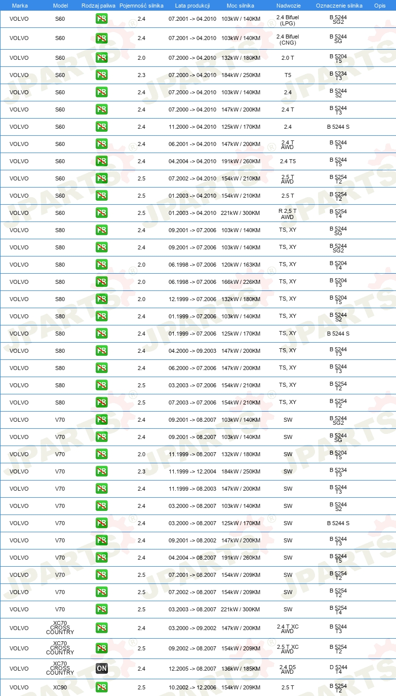Click the Model column header
Viewport: 396px width, 696px height.
point(60,5)
